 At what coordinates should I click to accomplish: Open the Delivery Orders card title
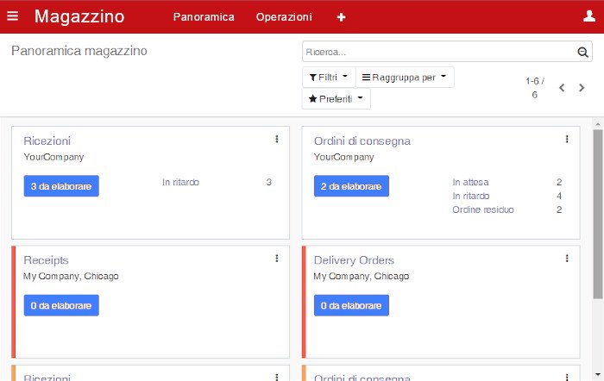pos(354,260)
